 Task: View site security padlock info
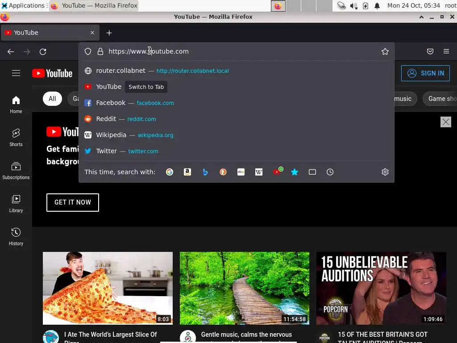[x=100, y=52]
